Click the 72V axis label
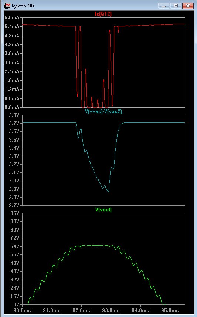 (x=15, y=238)
